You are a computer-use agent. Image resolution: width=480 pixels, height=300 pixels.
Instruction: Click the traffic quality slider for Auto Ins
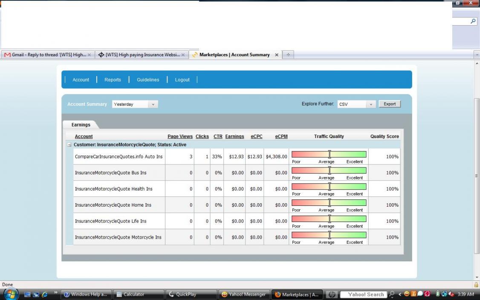pos(329,154)
